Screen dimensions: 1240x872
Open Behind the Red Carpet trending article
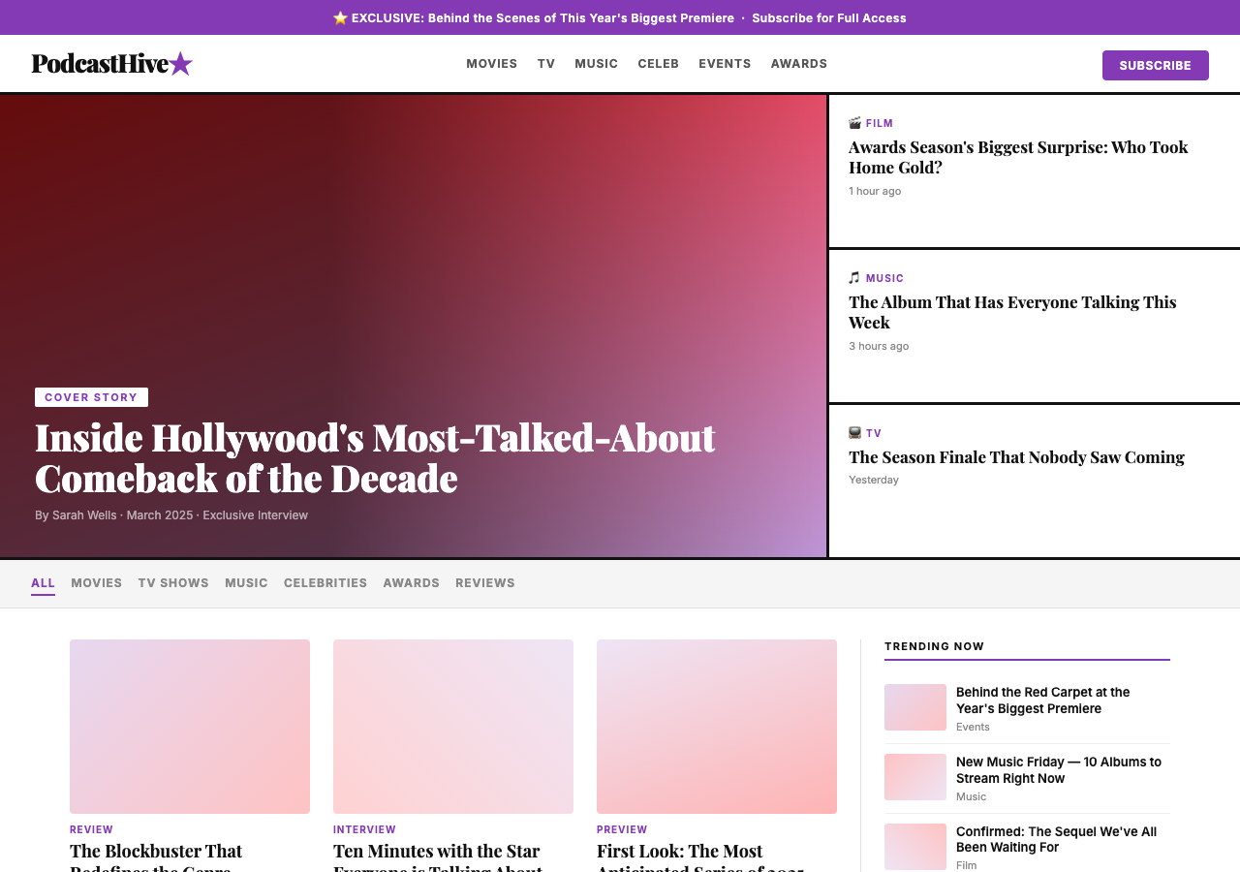click(x=1042, y=701)
